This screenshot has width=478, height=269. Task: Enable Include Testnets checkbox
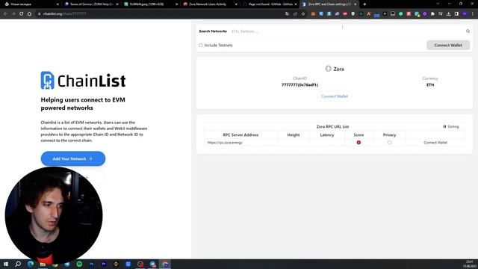(201, 45)
